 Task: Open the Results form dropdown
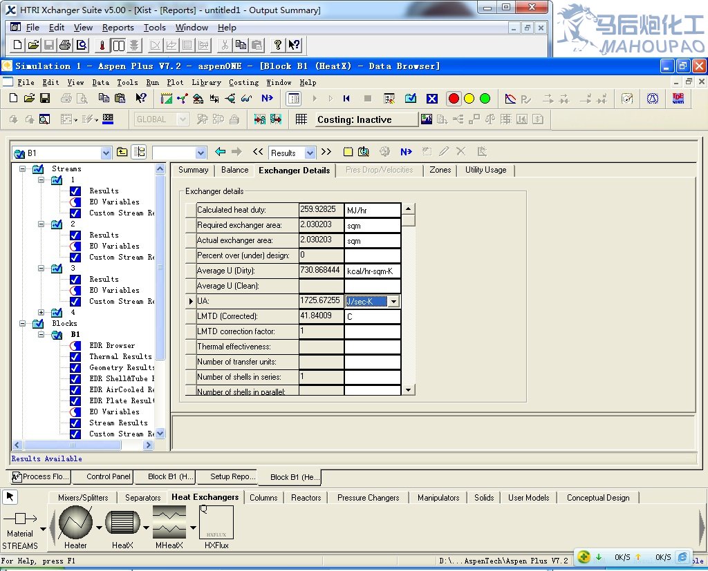310,153
